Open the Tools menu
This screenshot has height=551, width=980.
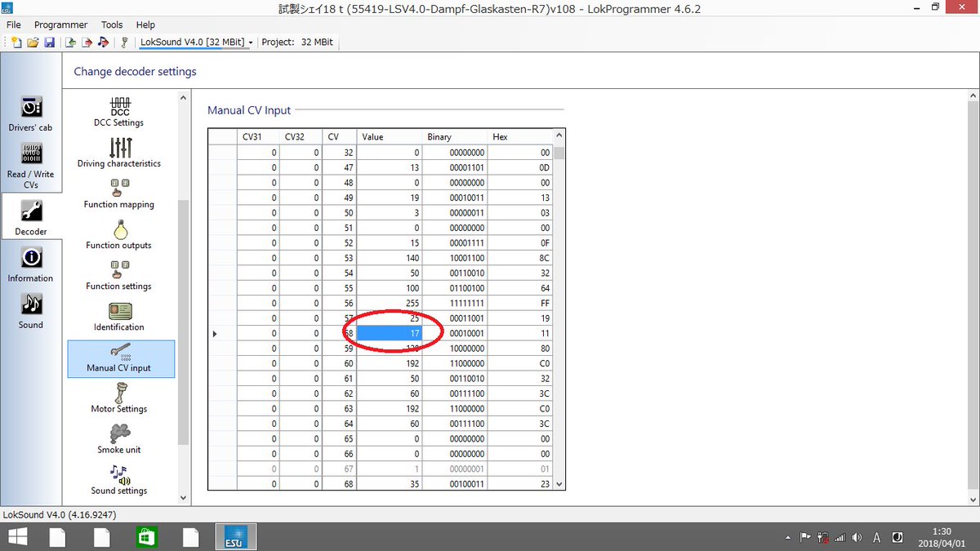[112, 24]
